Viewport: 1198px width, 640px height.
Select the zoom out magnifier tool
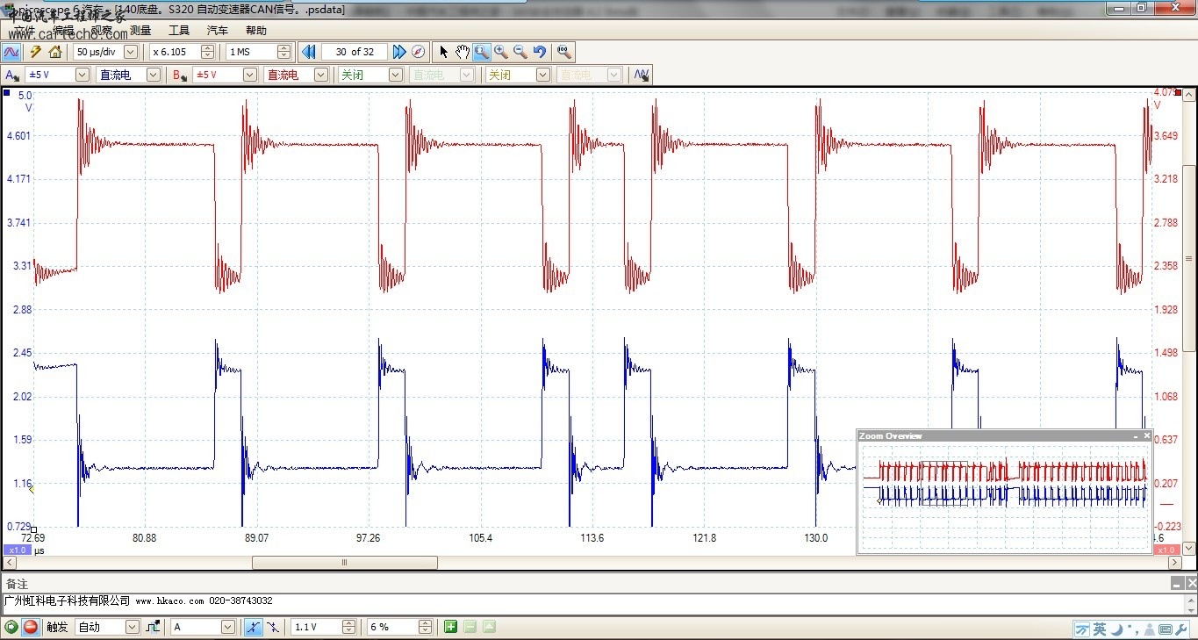tap(520, 52)
